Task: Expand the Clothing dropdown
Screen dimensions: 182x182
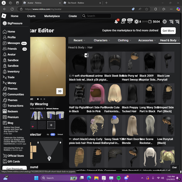Action: (124, 40)
